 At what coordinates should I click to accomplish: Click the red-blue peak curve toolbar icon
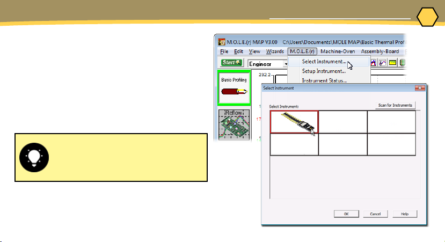click(373, 63)
